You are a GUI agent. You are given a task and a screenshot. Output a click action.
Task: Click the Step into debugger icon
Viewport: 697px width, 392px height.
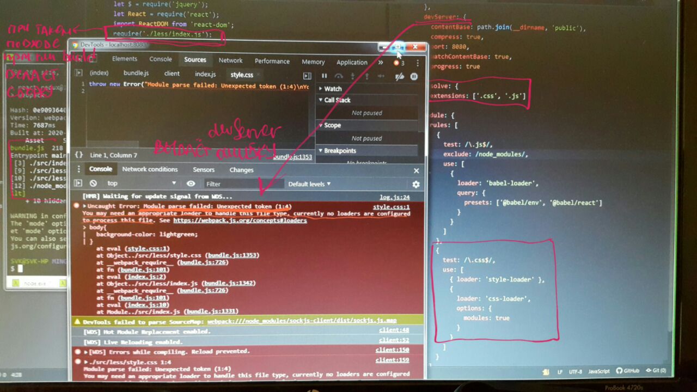(x=353, y=77)
